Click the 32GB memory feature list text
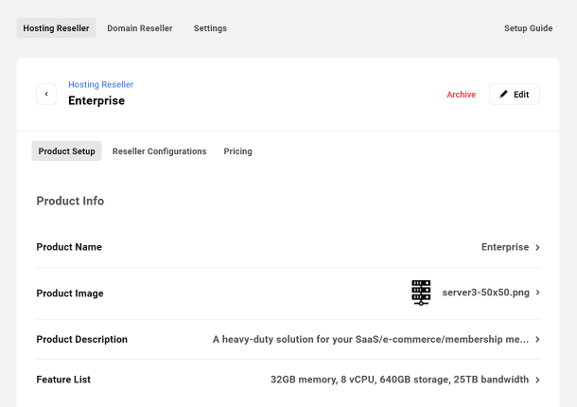 (x=399, y=380)
